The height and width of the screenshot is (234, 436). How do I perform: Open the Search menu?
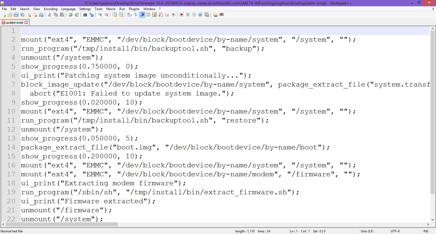coord(25,9)
